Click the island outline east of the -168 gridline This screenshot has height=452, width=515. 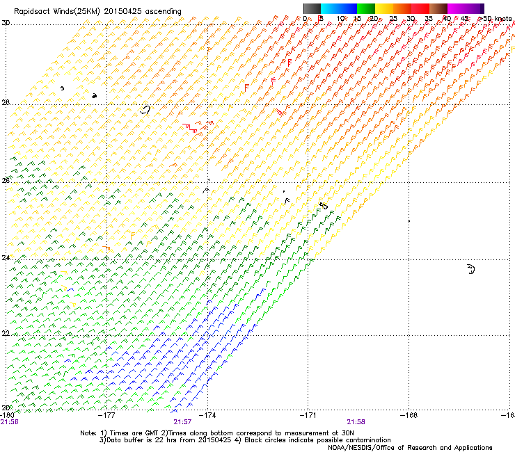point(471,269)
